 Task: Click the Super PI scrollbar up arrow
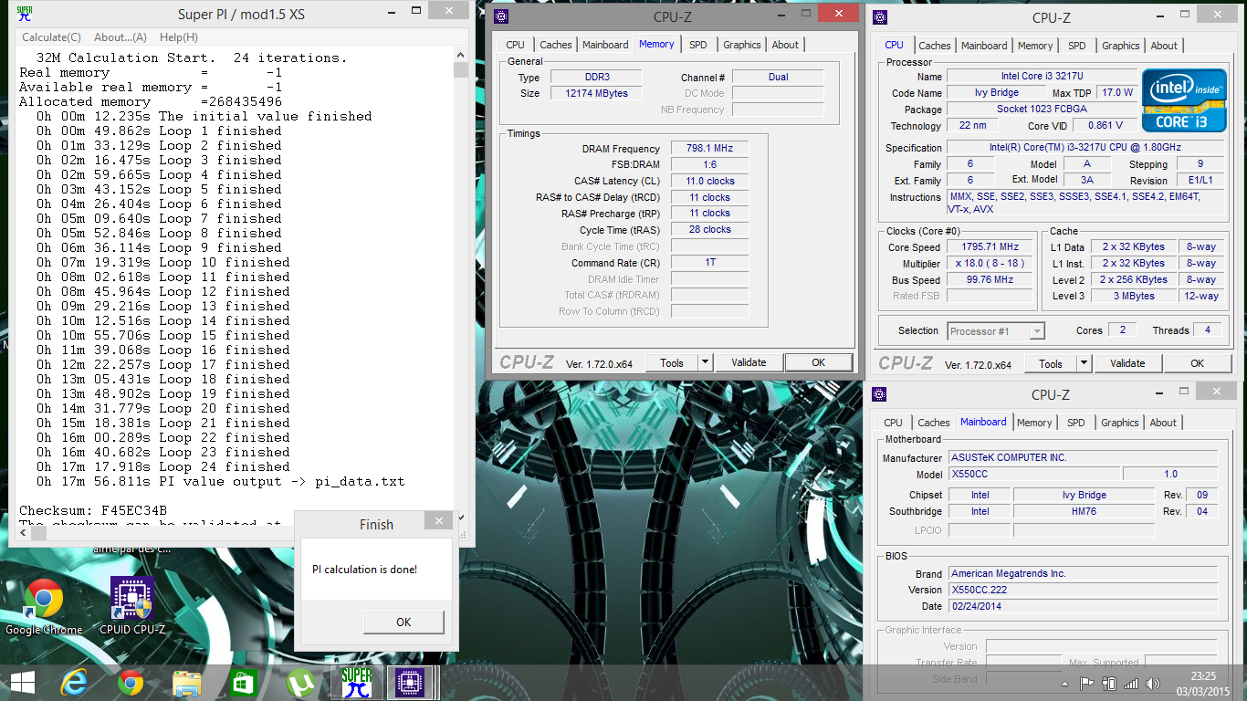click(x=461, y=54)
